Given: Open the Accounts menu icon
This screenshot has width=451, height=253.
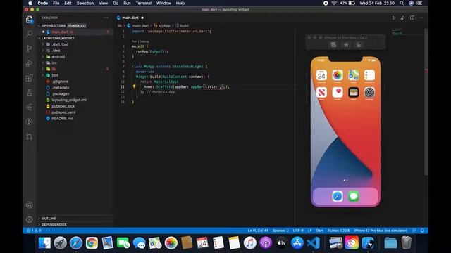Looking at the screenshot, I should point(30,205).
